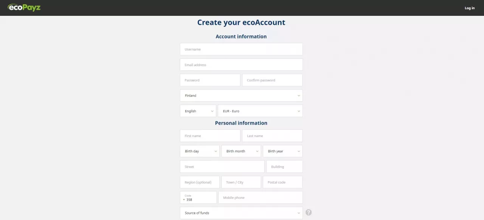Click the Last name field
This screenshot has width=484, height=220.
pos(272,136)
